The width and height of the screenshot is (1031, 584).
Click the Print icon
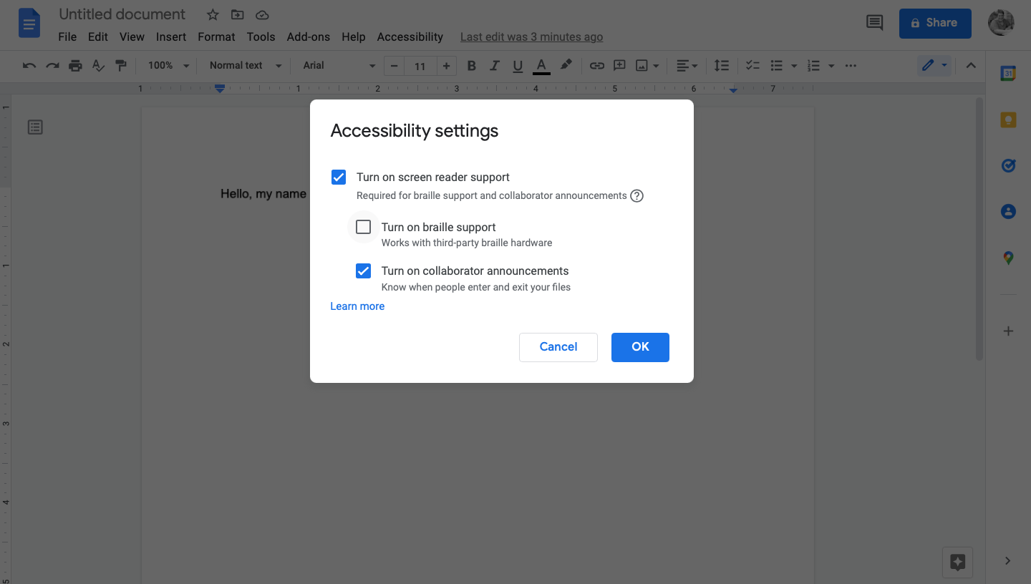[75, 66]
